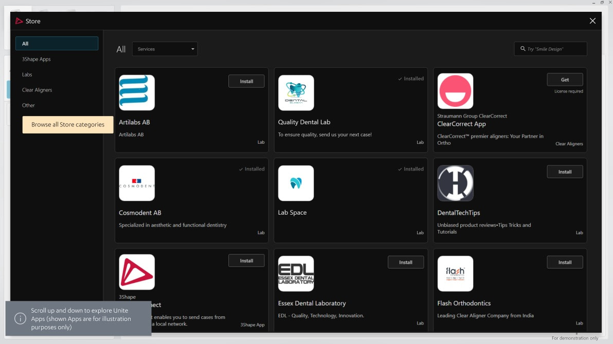
Task: Click the search magnifier icon
Action: tap(522, 48)
